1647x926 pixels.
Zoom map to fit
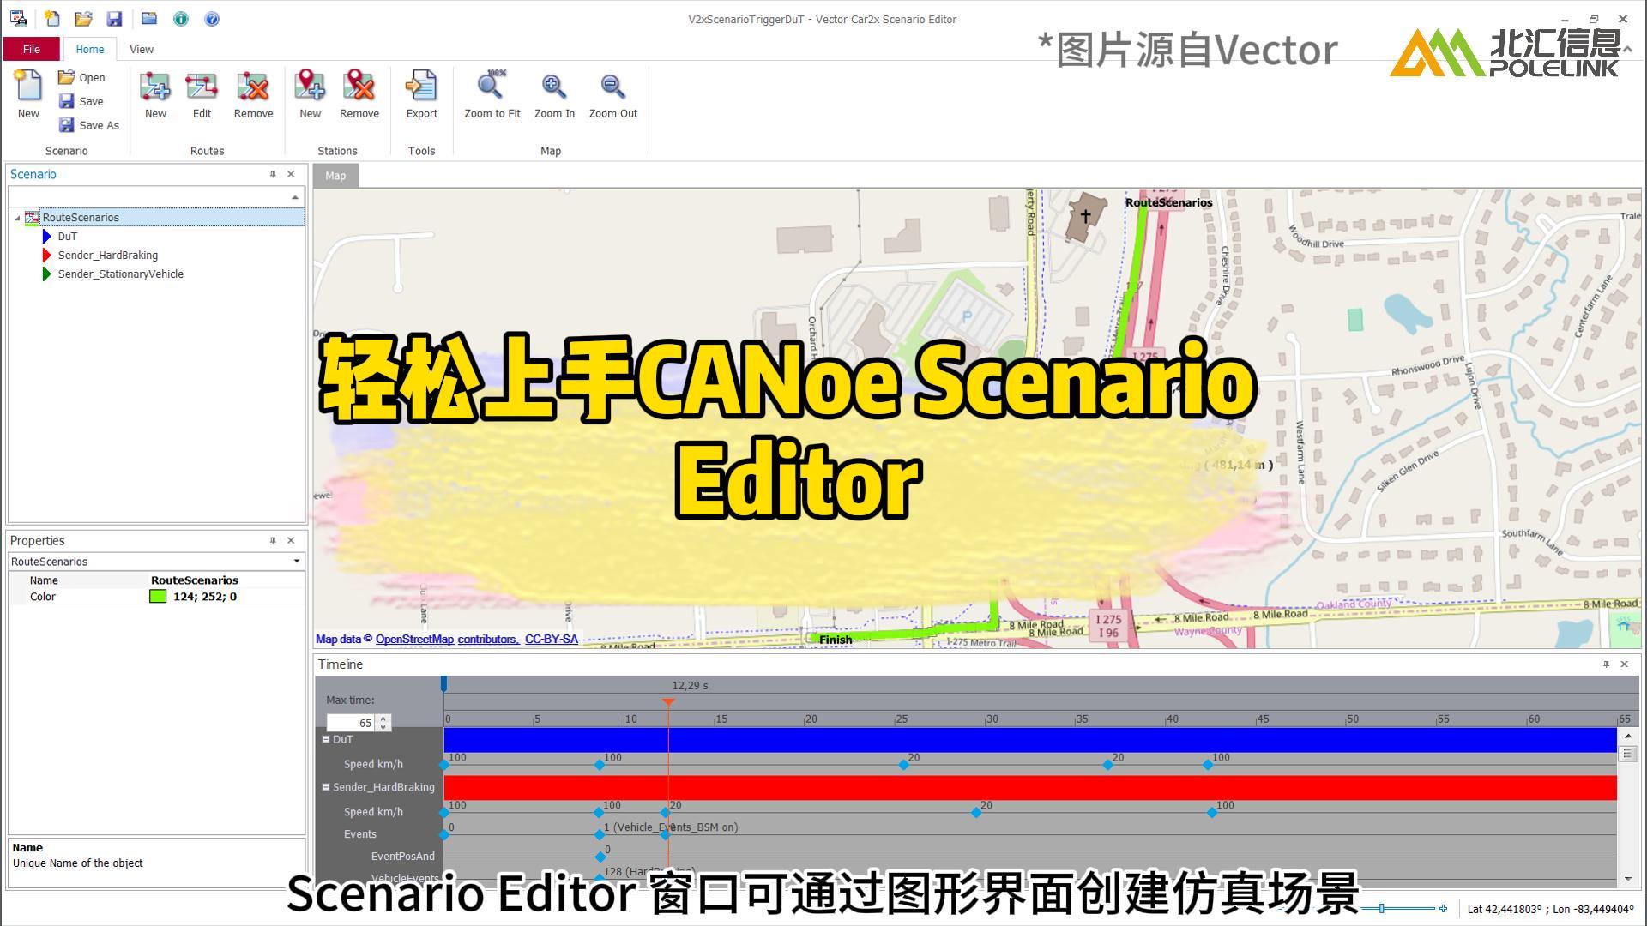[492, 94]
